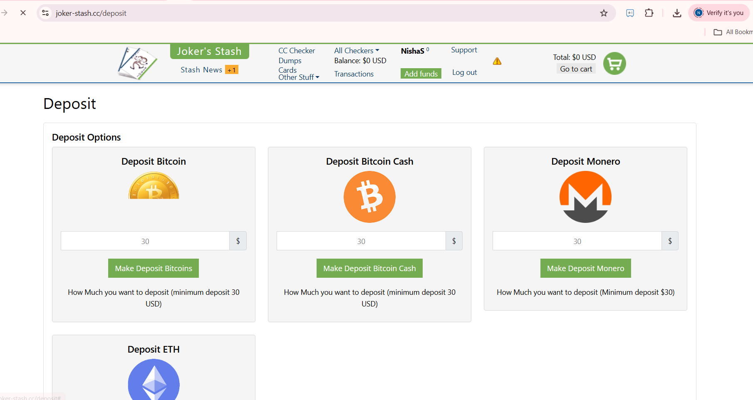Click the green shopping cart icon
The height and width of the screenshot is (400, 753).
(x=614, y=64)
